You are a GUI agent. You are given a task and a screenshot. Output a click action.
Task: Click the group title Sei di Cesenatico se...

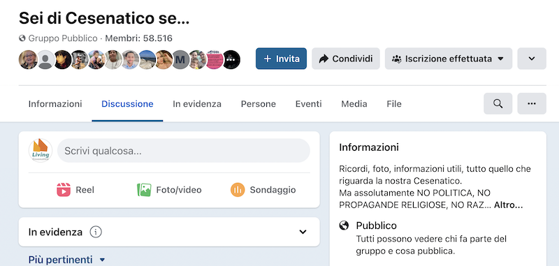point(104,18)
